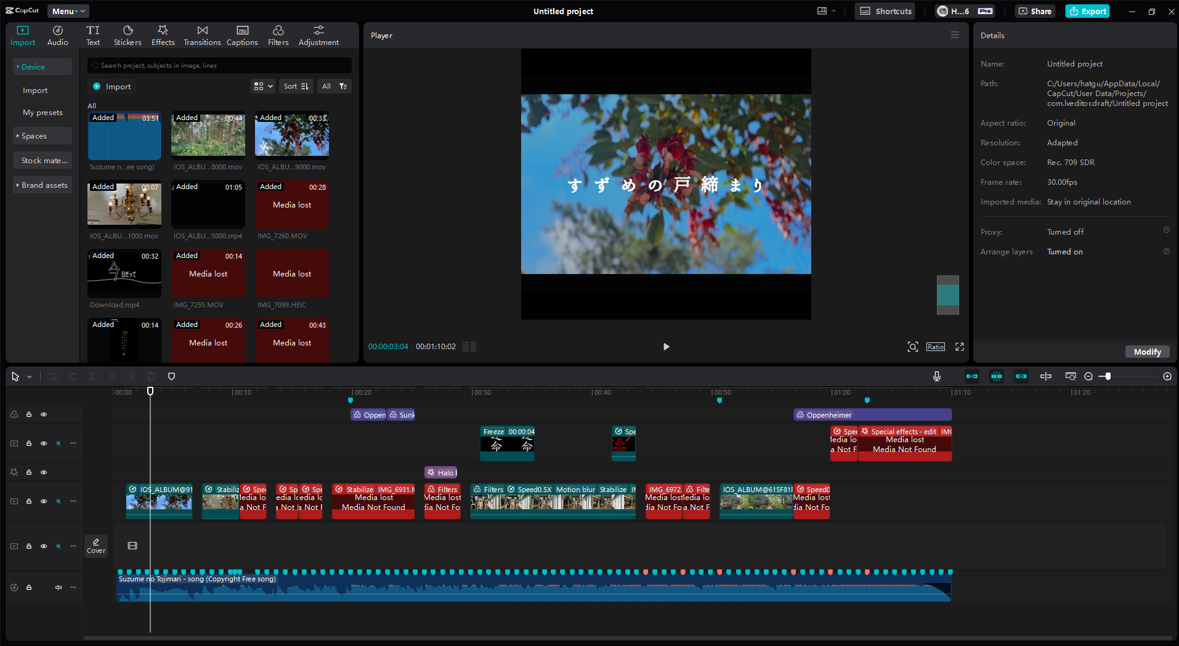Click the timeline zoom slider handle
The height and width of the screenshot is (646, 1179).
(1108, 376)
